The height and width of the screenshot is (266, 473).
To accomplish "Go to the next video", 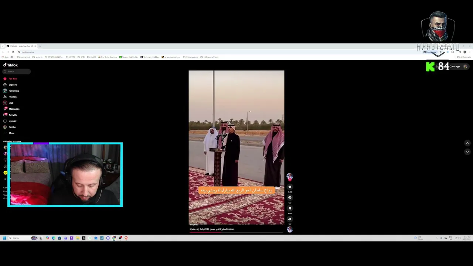I will pos(467,152).
